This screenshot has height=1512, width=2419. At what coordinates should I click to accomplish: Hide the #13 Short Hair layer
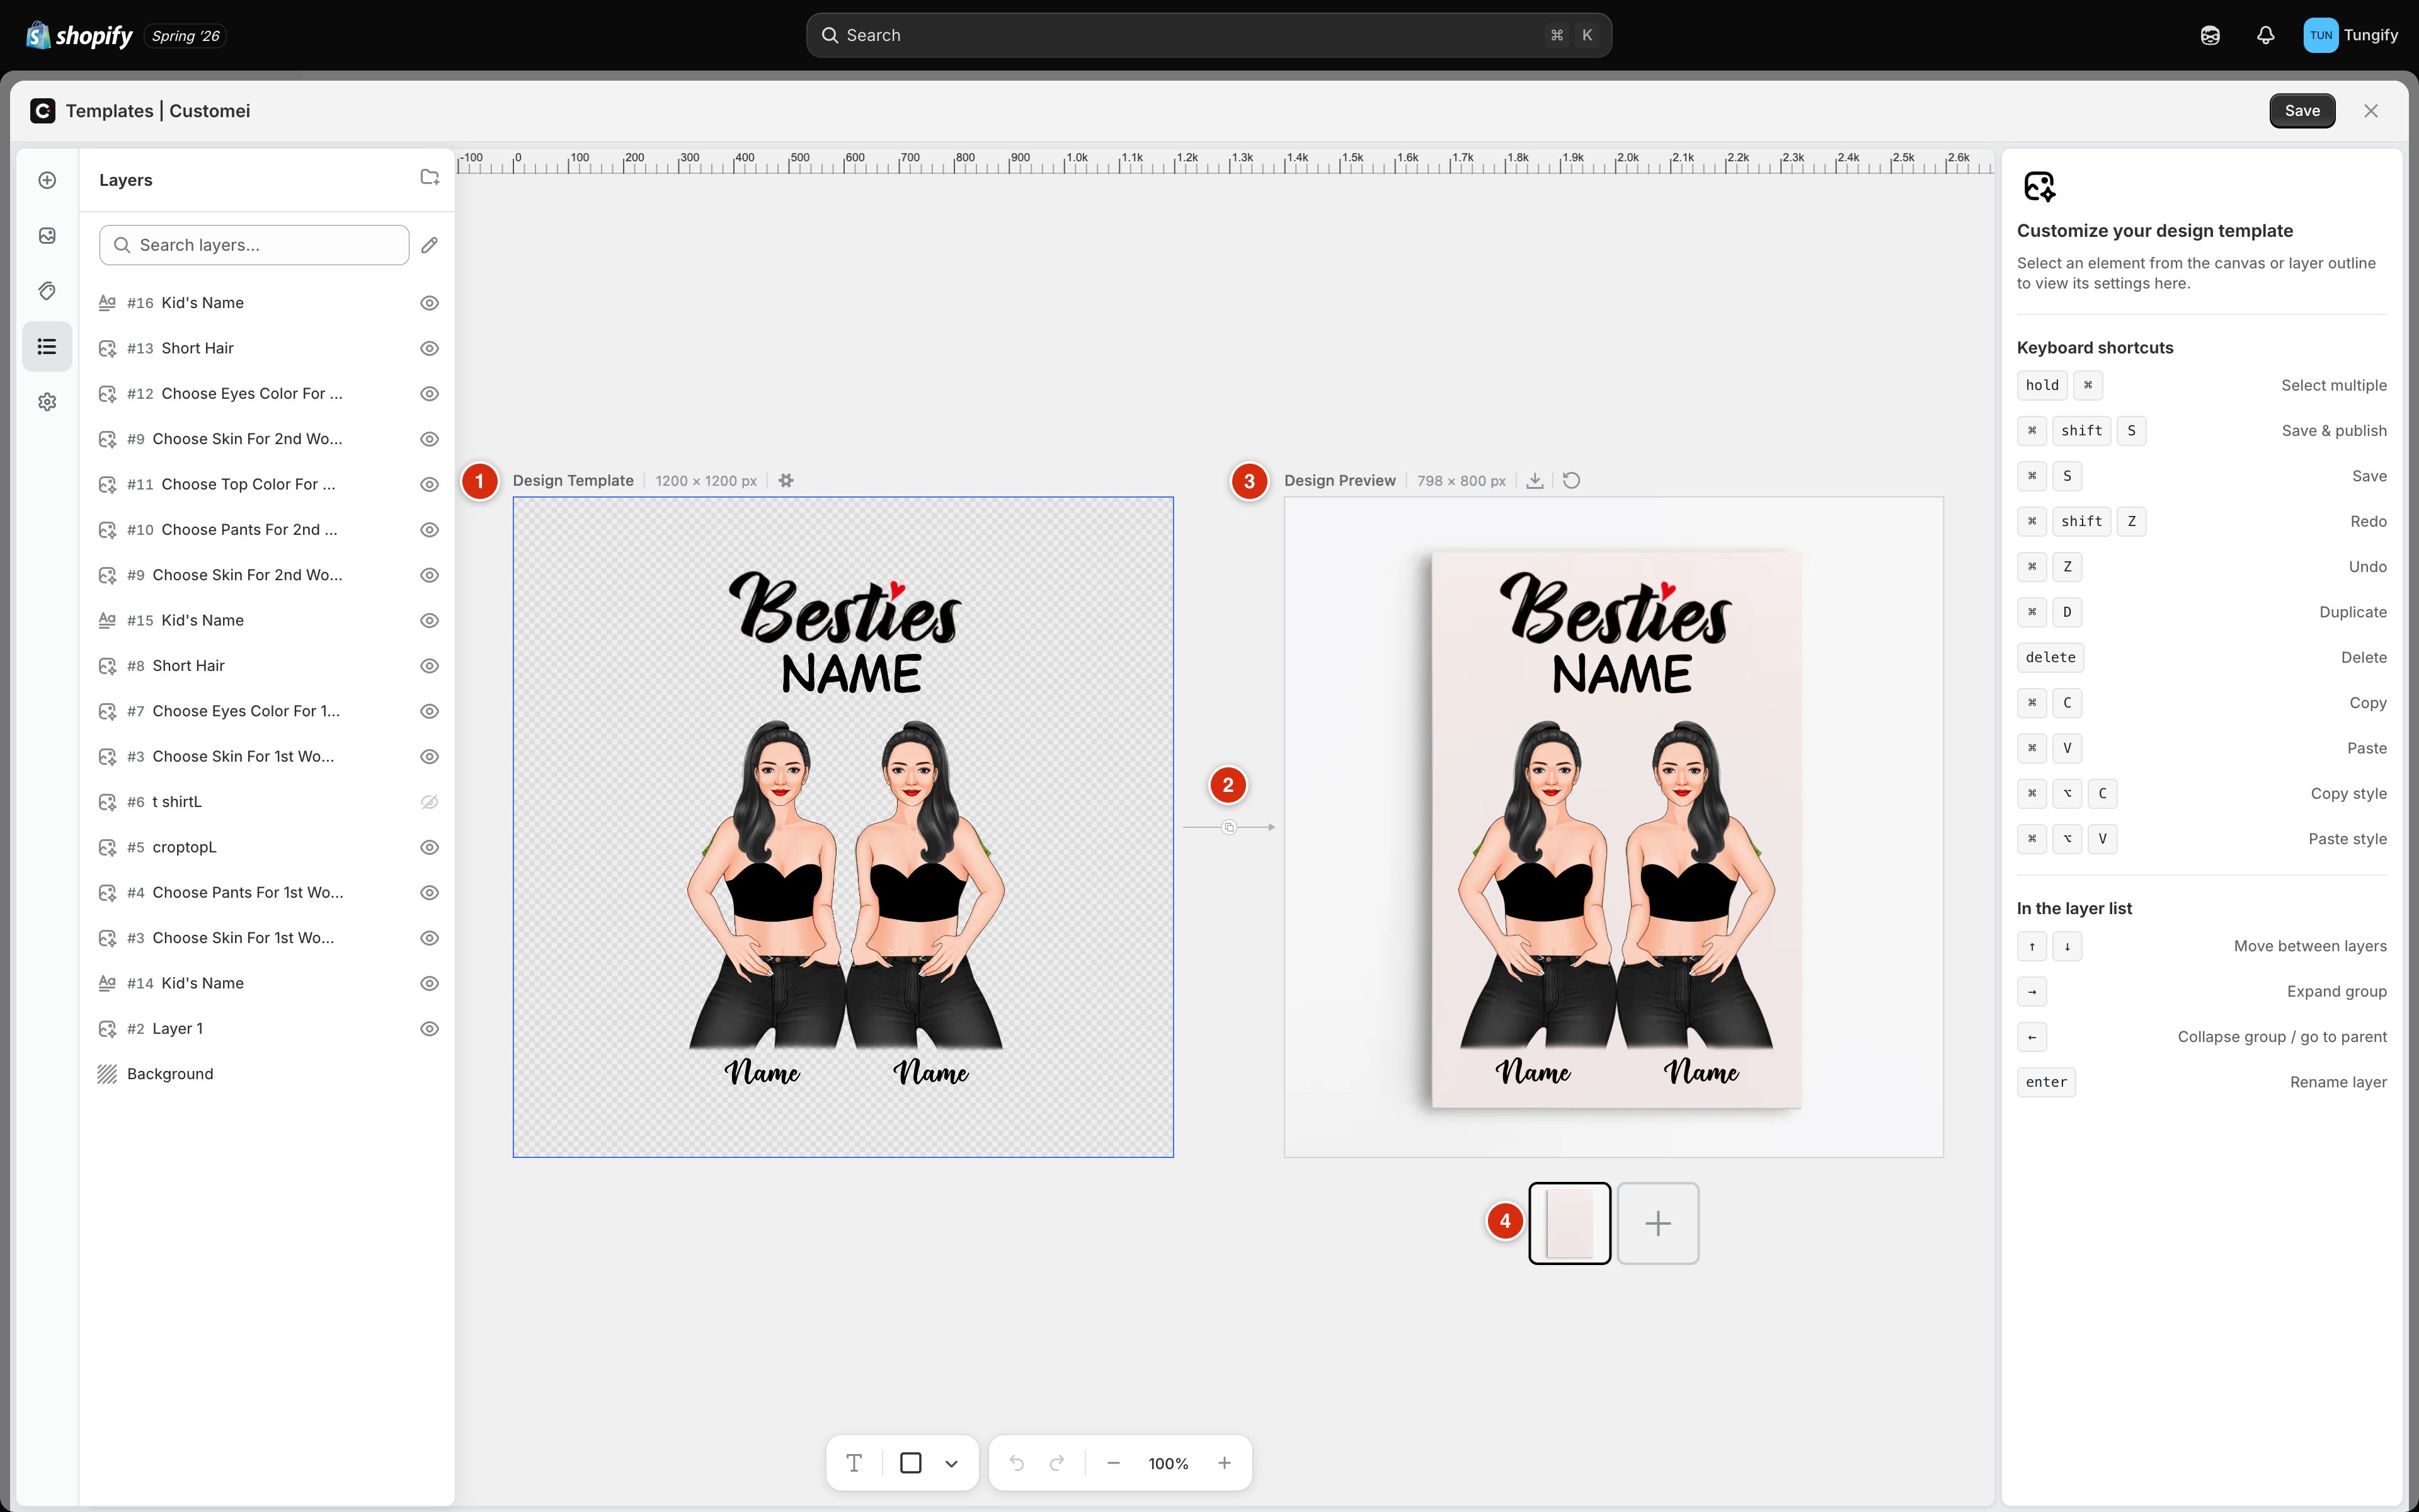[430, 348]
